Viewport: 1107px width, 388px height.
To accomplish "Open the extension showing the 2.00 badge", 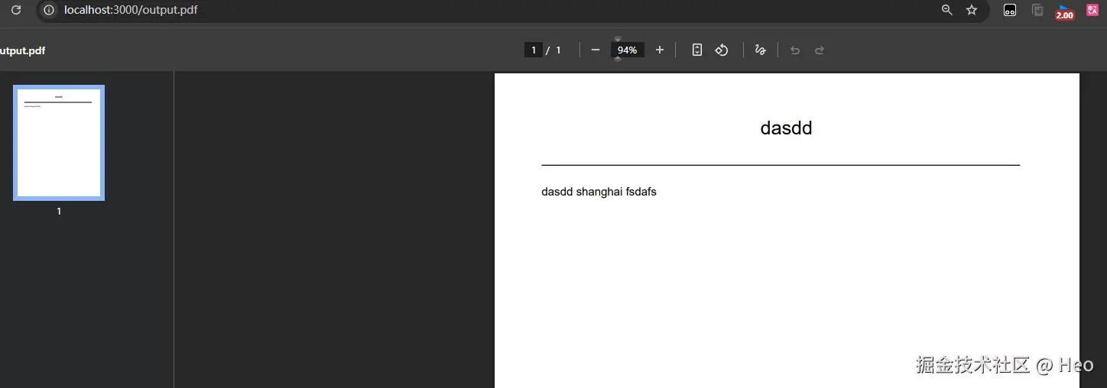I will pyautogui.click(x=1064, y=11).
